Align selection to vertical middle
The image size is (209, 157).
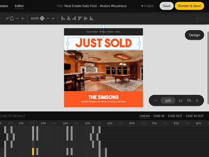point(86,19)
